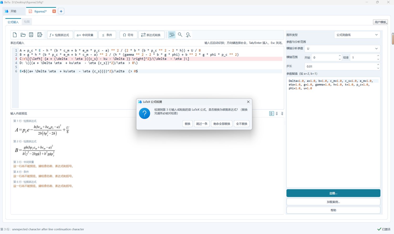394x234 pixels.
Task: Click the question mark icon in dialog
Action: (144, 113)
